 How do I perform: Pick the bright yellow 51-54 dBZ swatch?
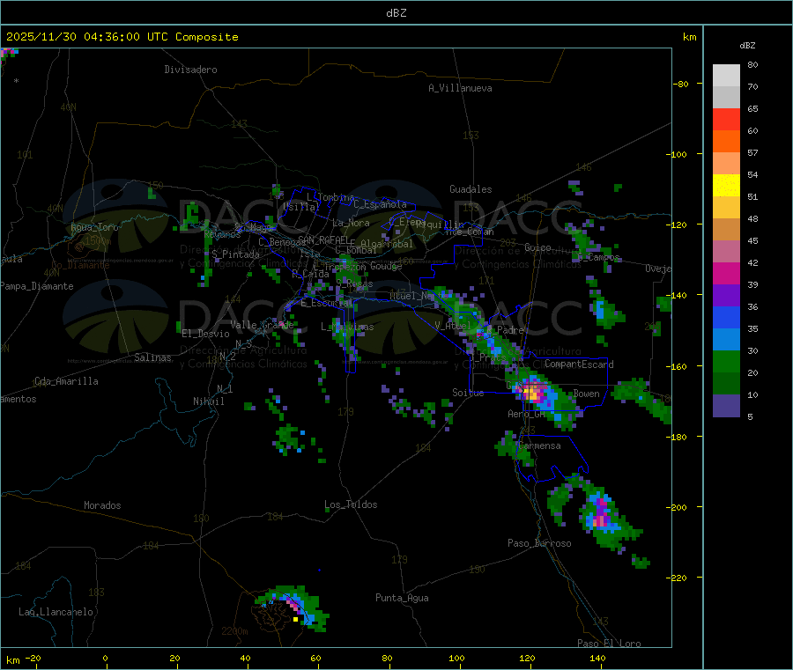[726, 186]
